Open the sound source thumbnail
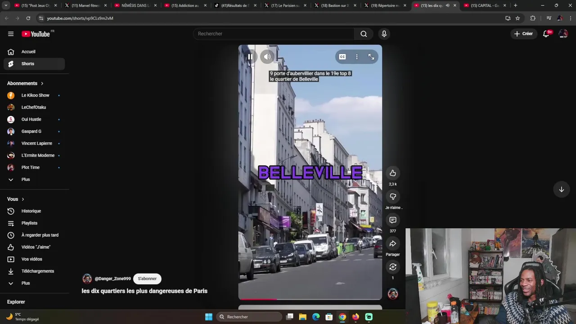The image size is (576, 324). 393,294
